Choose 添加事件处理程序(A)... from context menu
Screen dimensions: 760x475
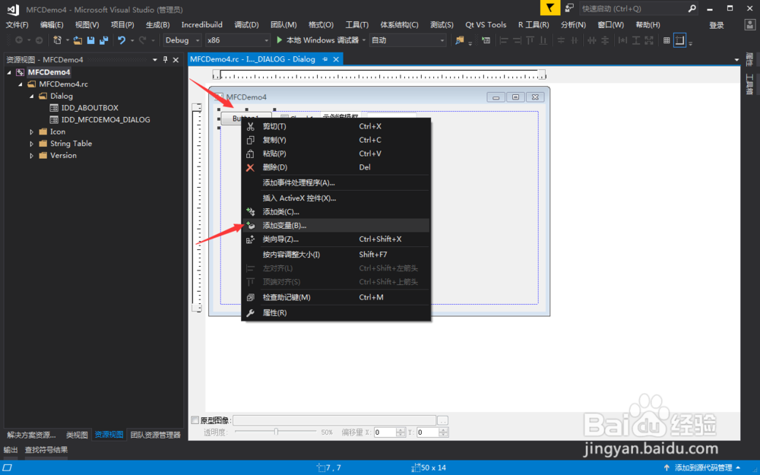[335, 182]
